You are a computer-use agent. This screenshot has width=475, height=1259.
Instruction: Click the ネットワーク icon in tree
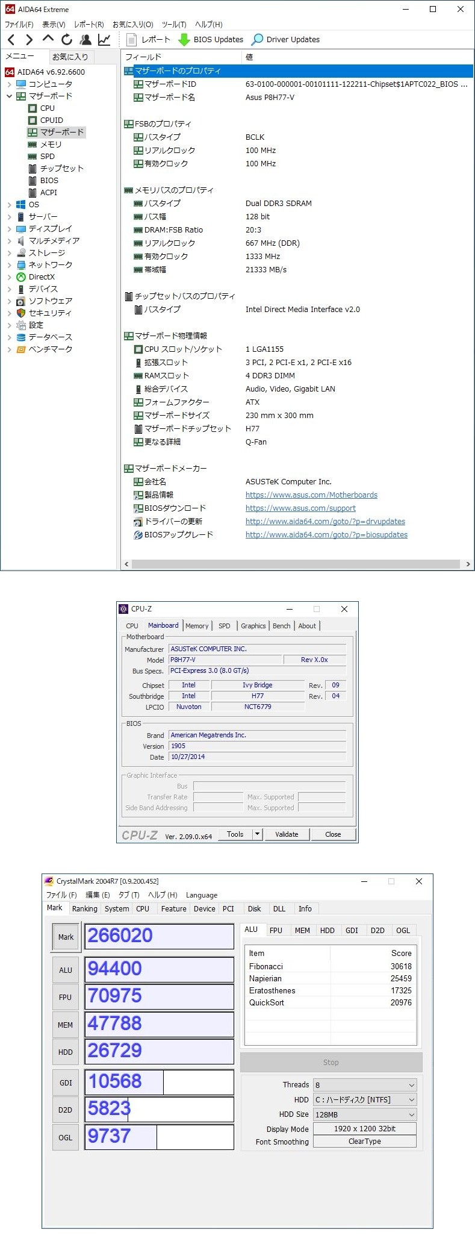pyautogui.click(x=21, y=265)
